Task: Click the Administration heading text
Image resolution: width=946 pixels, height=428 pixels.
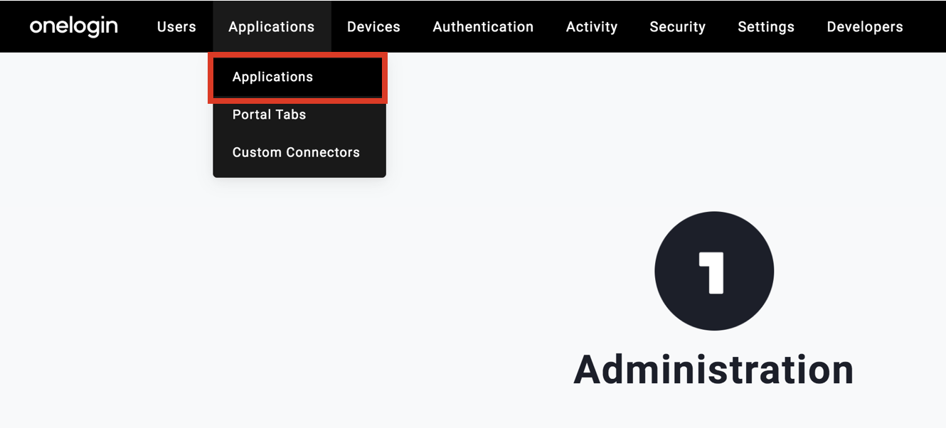Action: [714, 370]
